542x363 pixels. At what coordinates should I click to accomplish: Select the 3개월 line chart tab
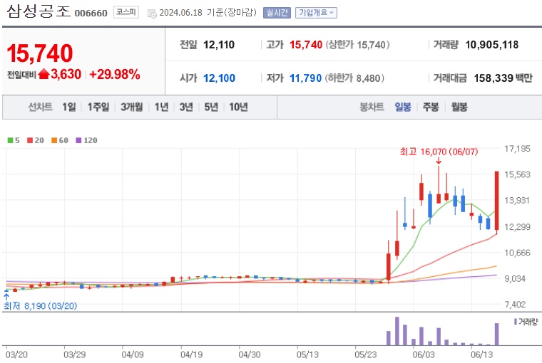click(x=132, y=107)
